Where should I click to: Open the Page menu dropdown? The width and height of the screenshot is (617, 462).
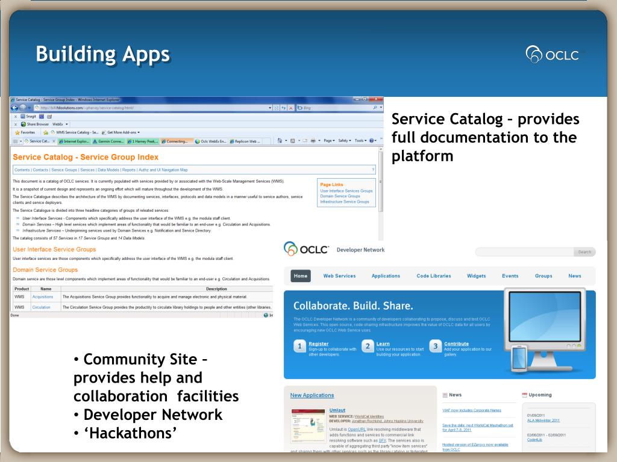click(329, 141)
